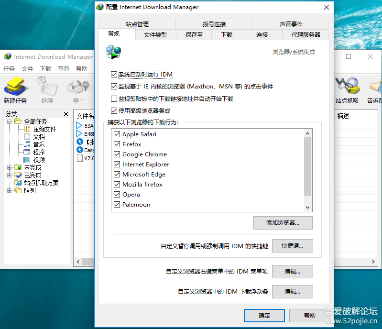Click the IDM icon in config dialog title

pos(100,7)
